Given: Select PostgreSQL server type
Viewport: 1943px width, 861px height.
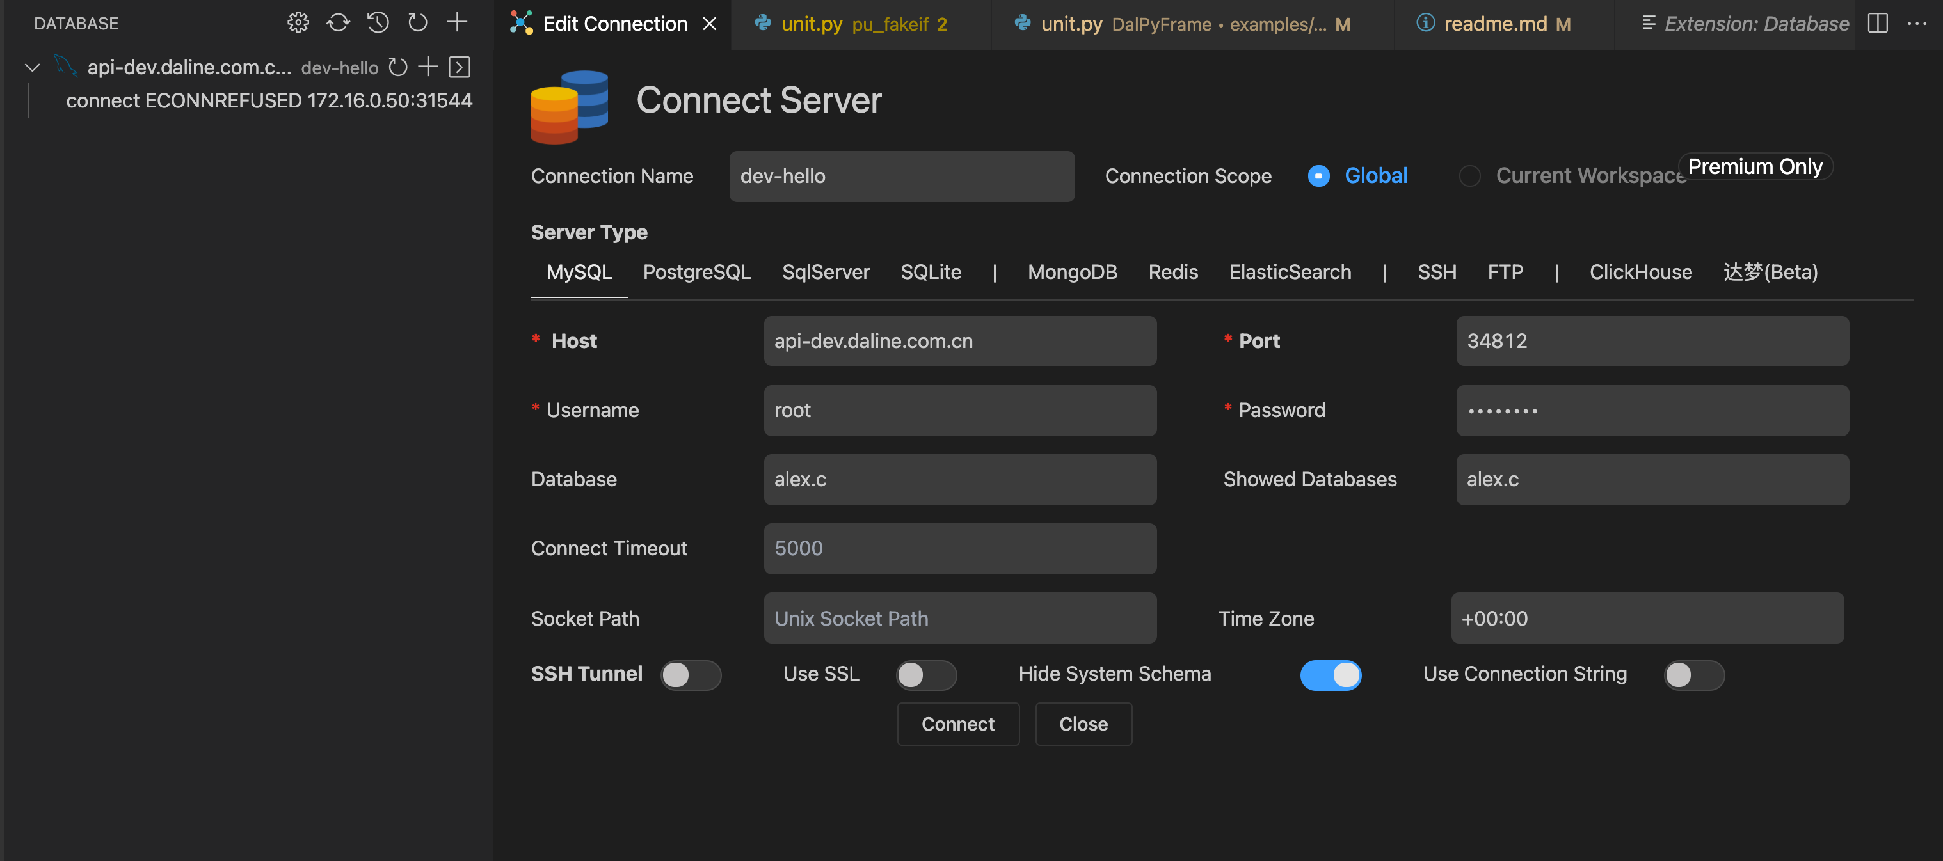Looking at the screenshot, I should pyautogui.click(x=696, y=272).
